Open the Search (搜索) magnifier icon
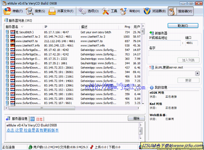 29,11
